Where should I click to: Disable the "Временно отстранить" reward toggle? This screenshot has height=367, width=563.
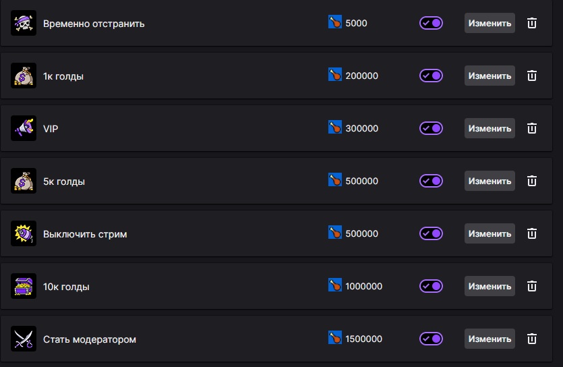click(x=431, y=23)
